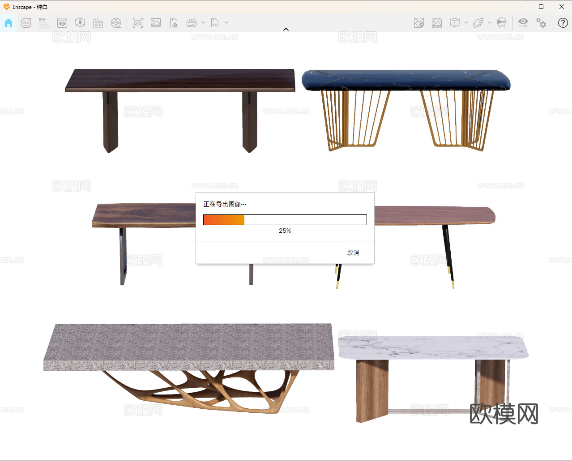Expand the 360 panorama dropdown arrow
This screenshot has width=572, height=461.
[203, 22]
